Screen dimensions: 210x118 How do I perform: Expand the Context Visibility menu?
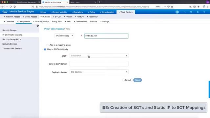(59, 12)
